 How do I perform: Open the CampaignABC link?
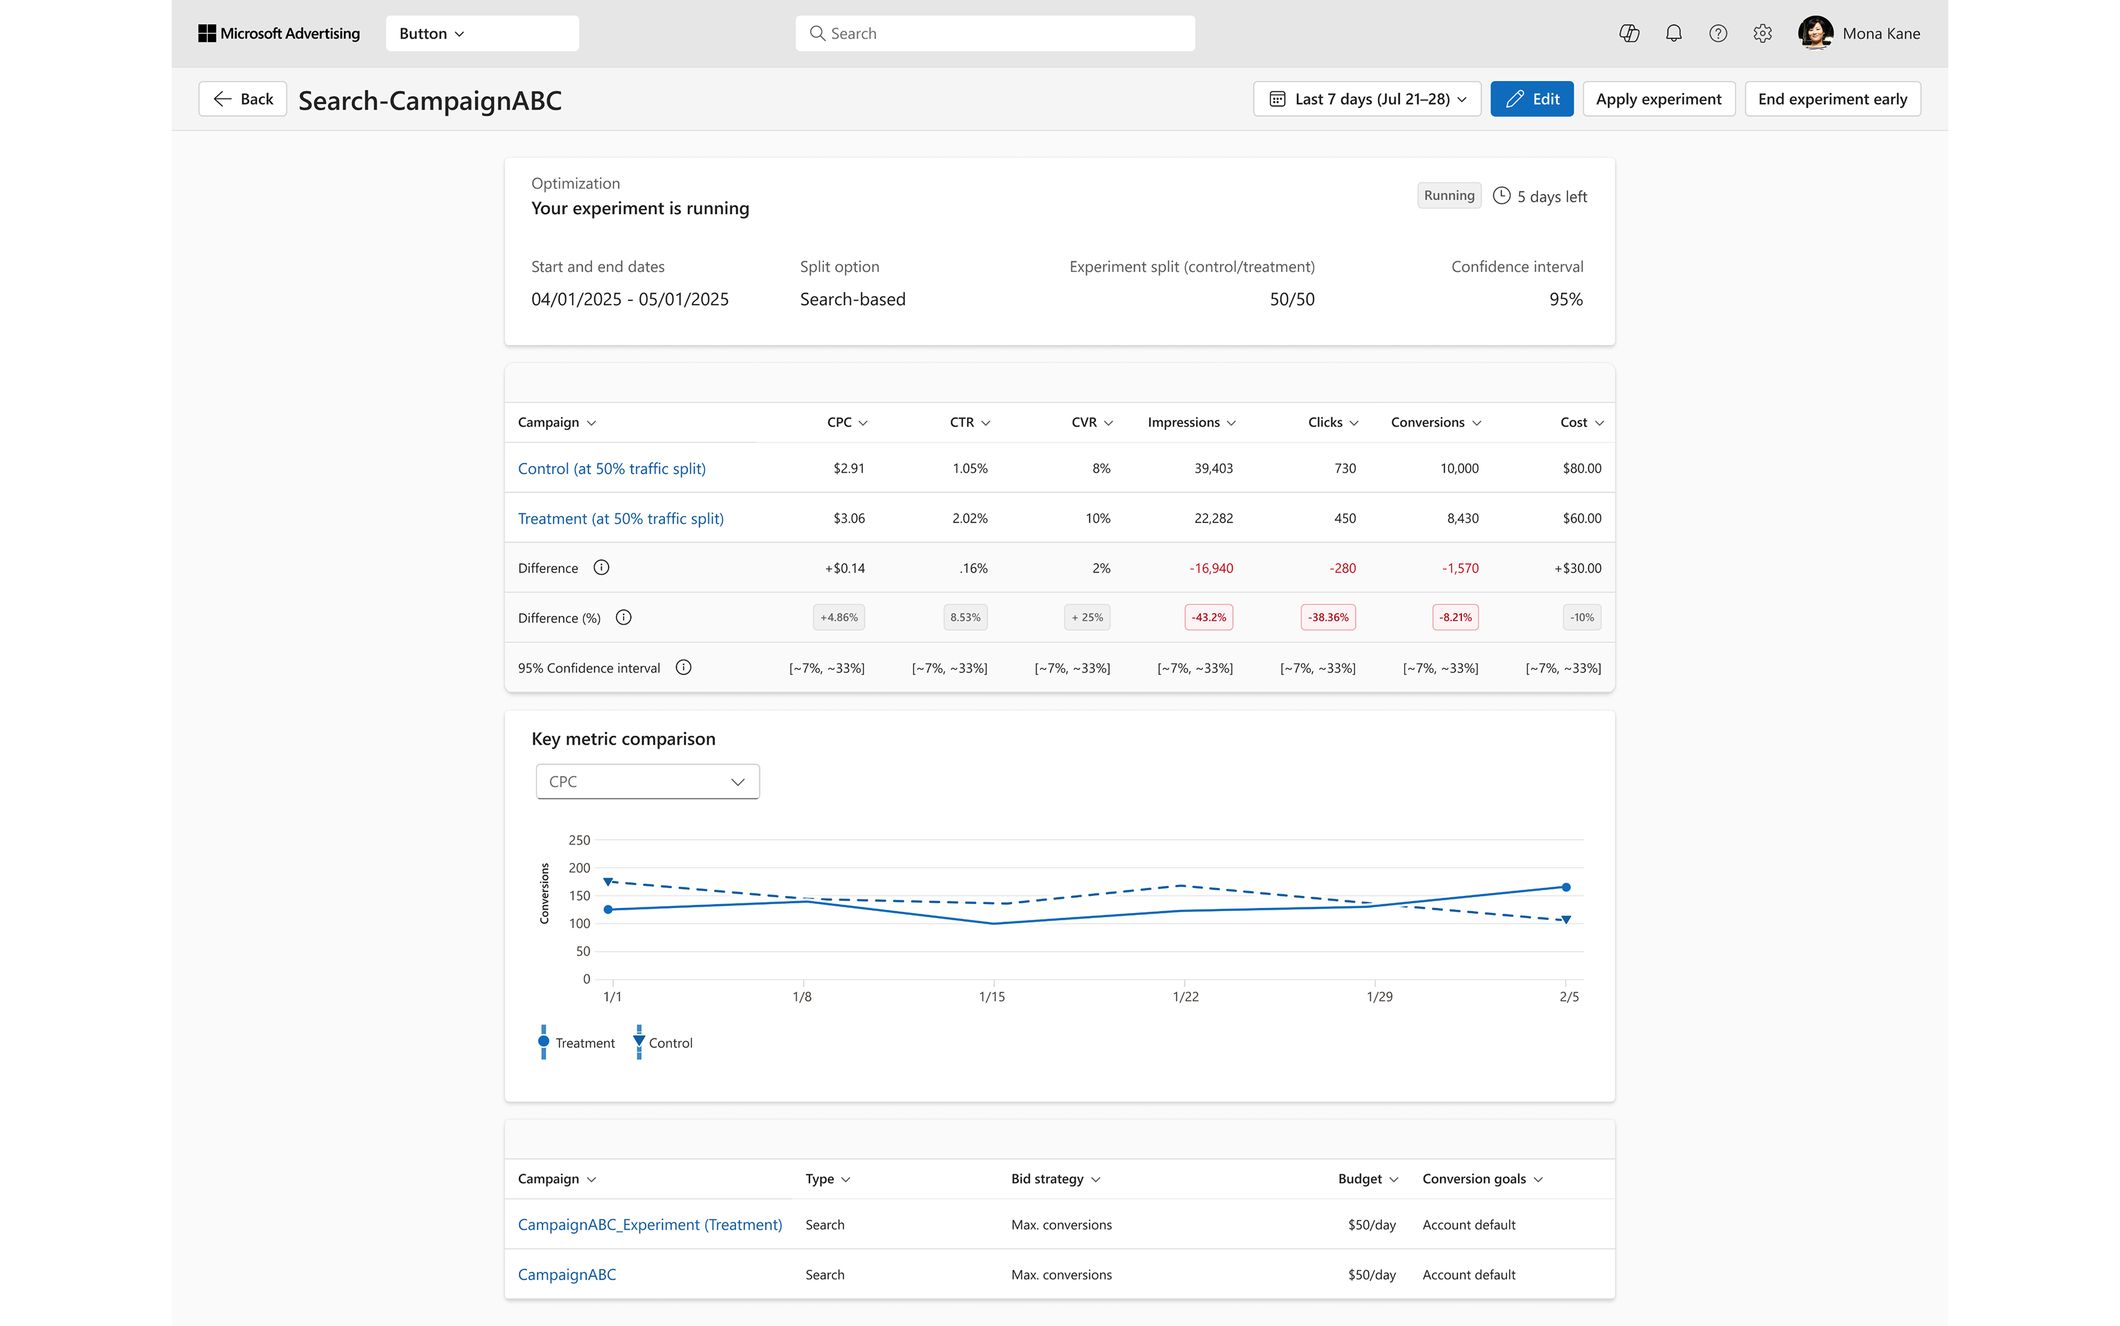click(x=566, y=1275)
